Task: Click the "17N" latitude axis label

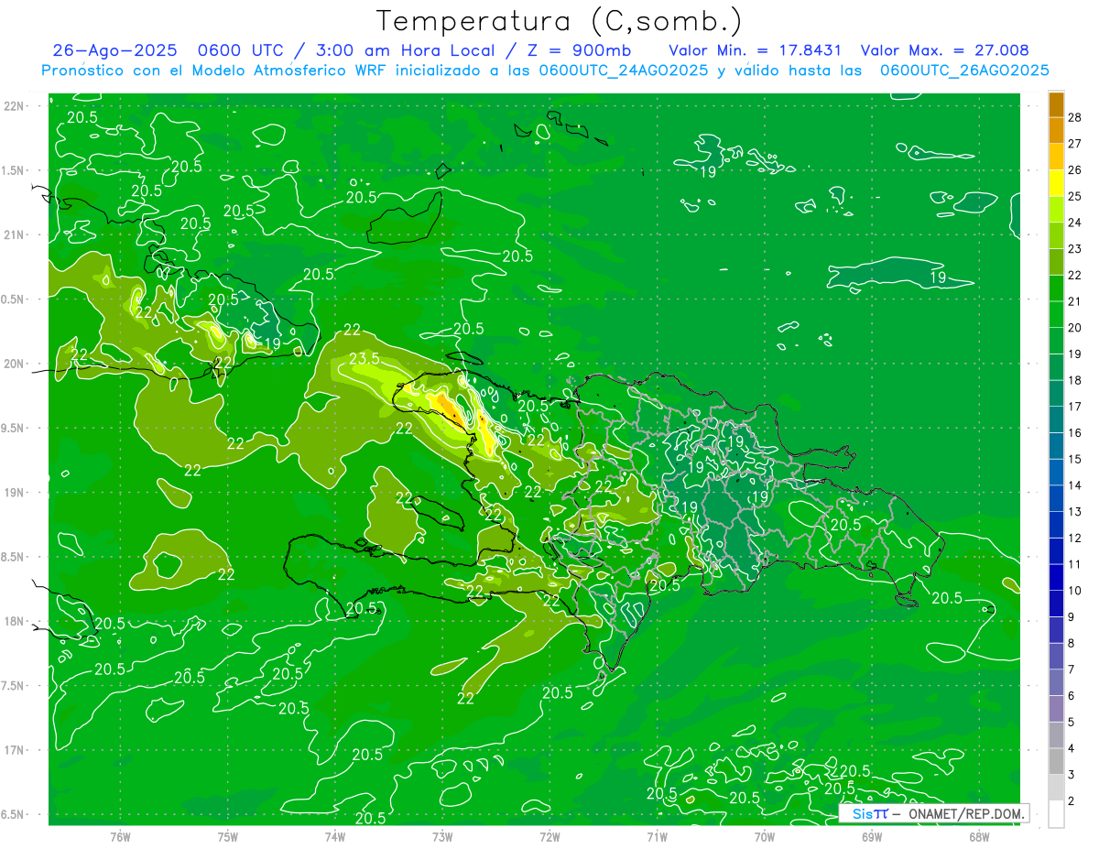Action: pyautogui.click(x=15, y=751)
